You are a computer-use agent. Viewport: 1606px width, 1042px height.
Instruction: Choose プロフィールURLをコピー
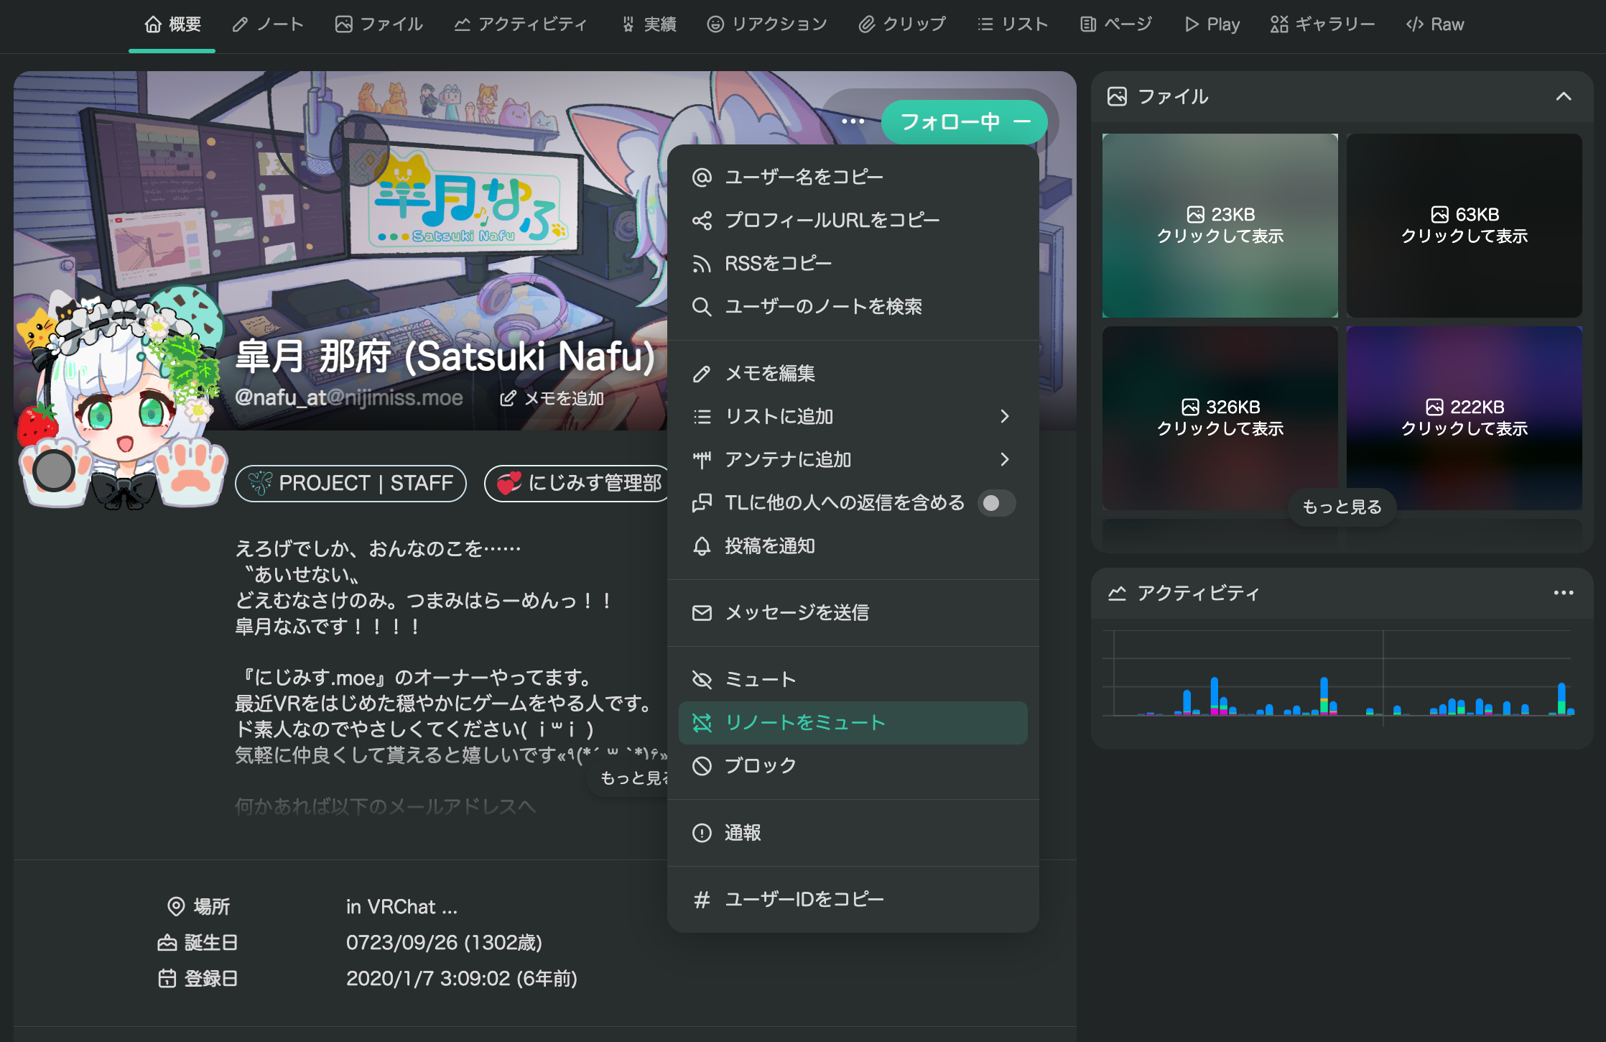pyautogui.click(x=853, y=220)
